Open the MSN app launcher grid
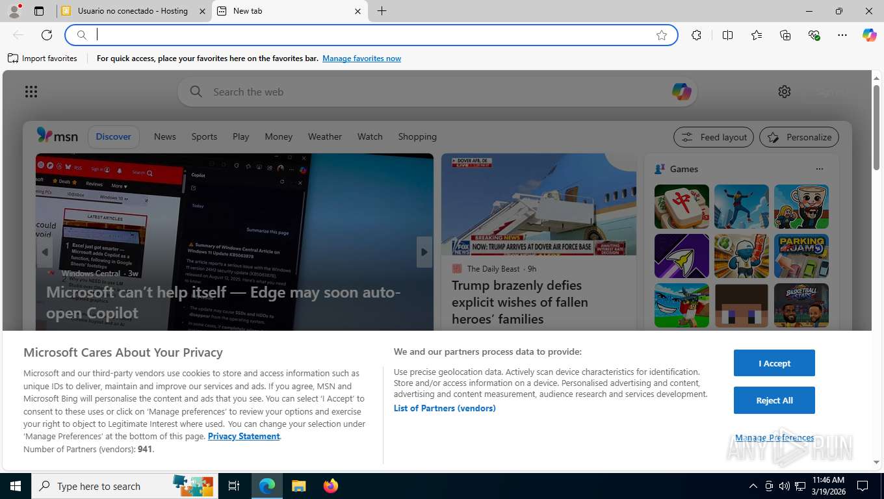The height and width of the screenshot is (499, 884). [x=31, y=92]
